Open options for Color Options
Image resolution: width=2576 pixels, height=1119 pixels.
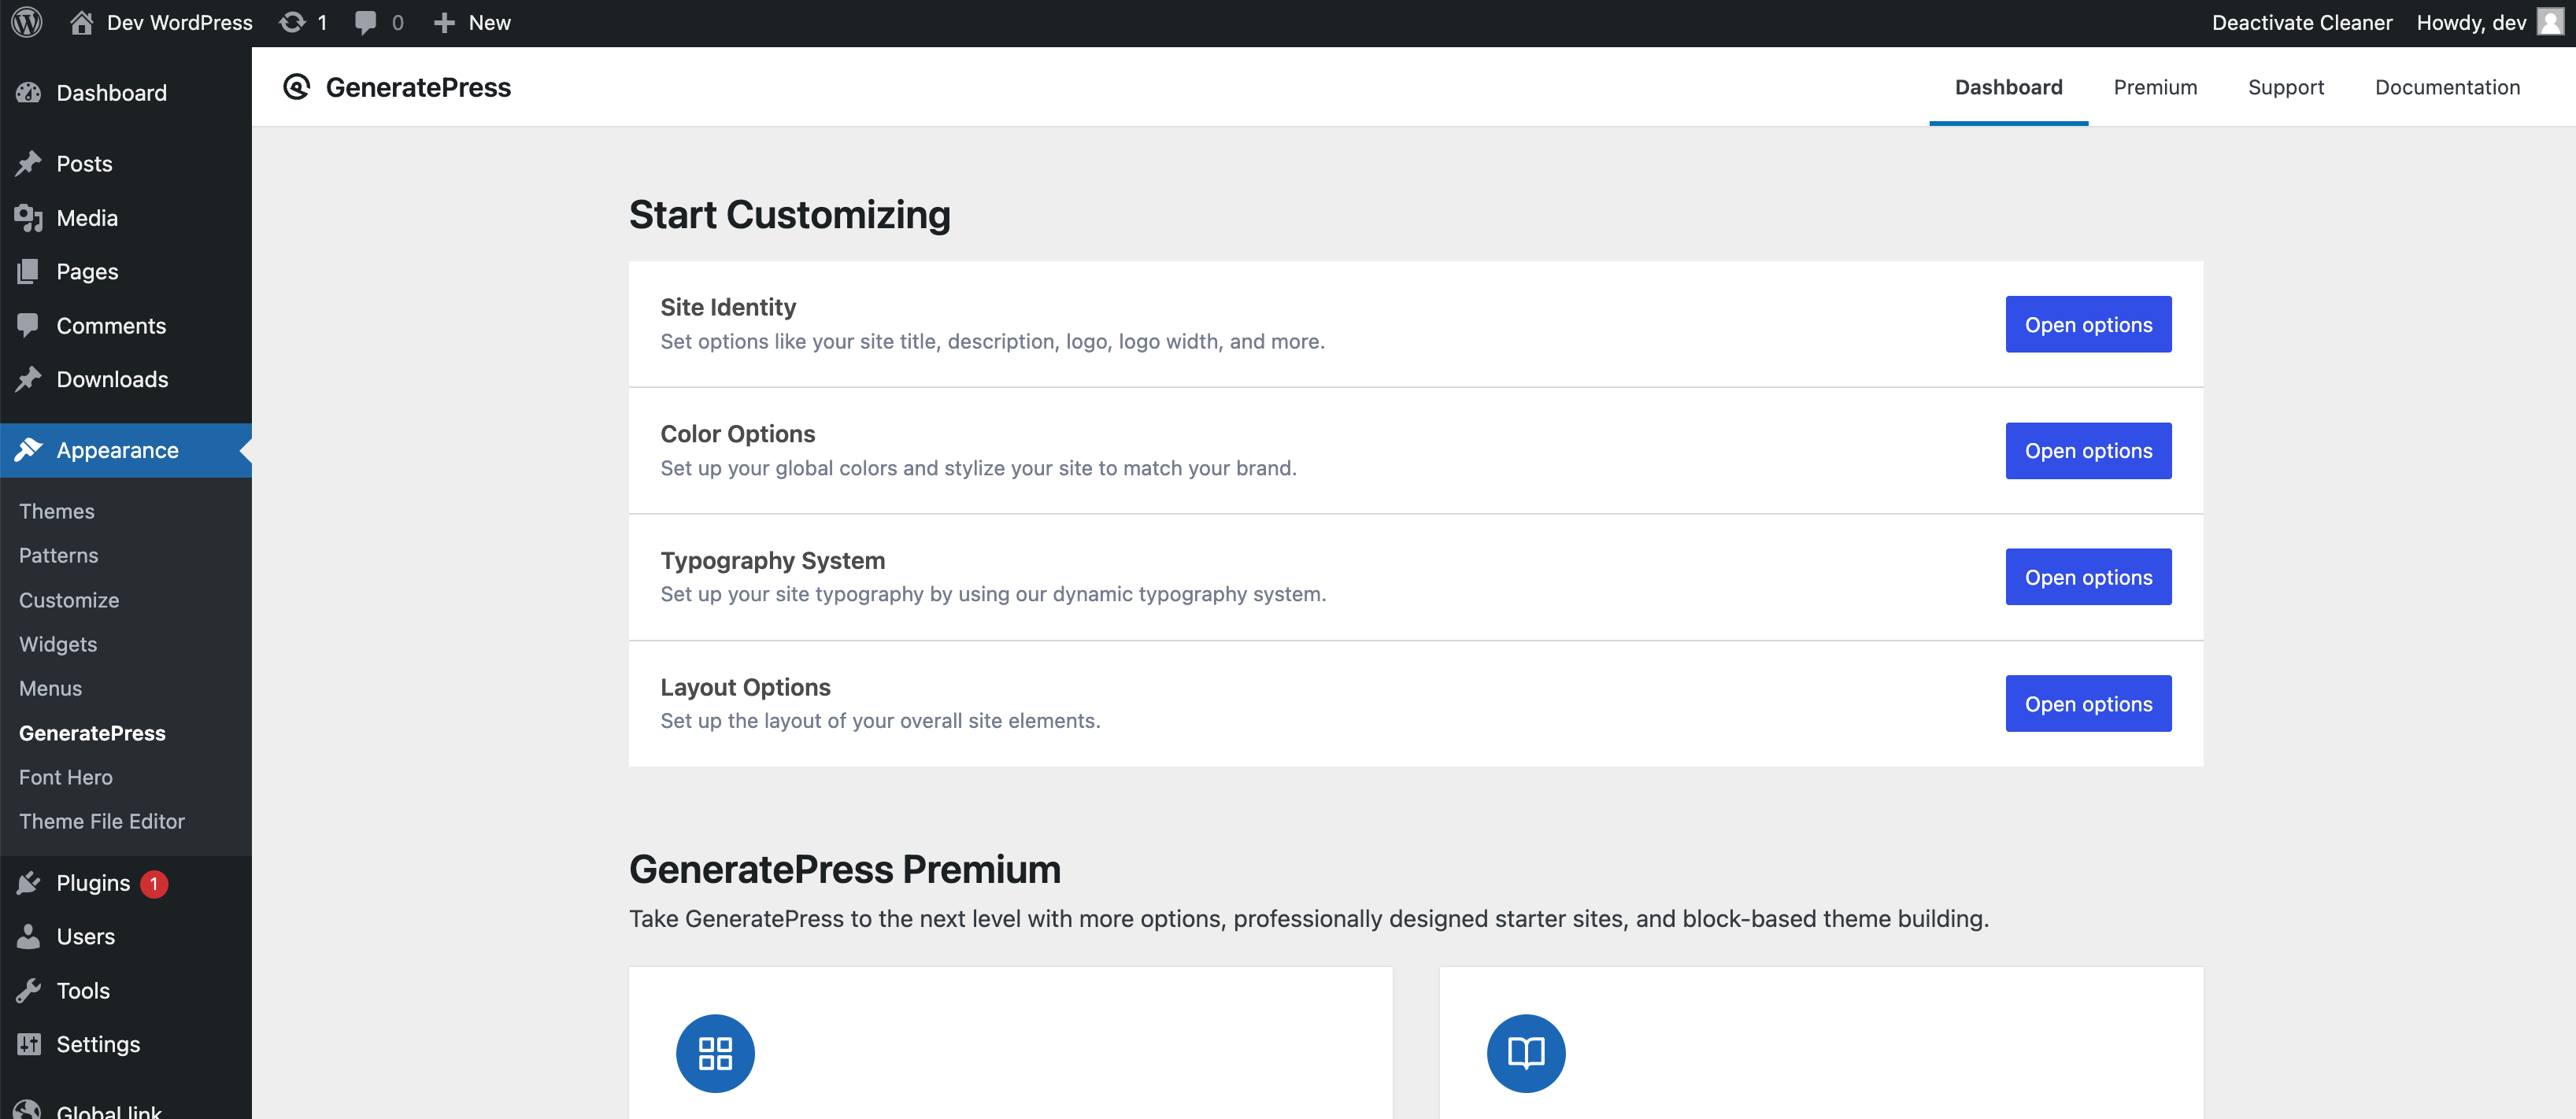2088,451
